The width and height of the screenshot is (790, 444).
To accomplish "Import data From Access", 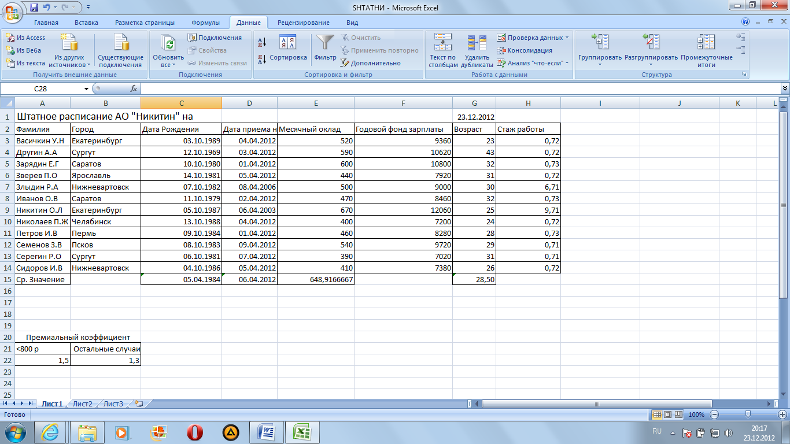I will point(25,38).
